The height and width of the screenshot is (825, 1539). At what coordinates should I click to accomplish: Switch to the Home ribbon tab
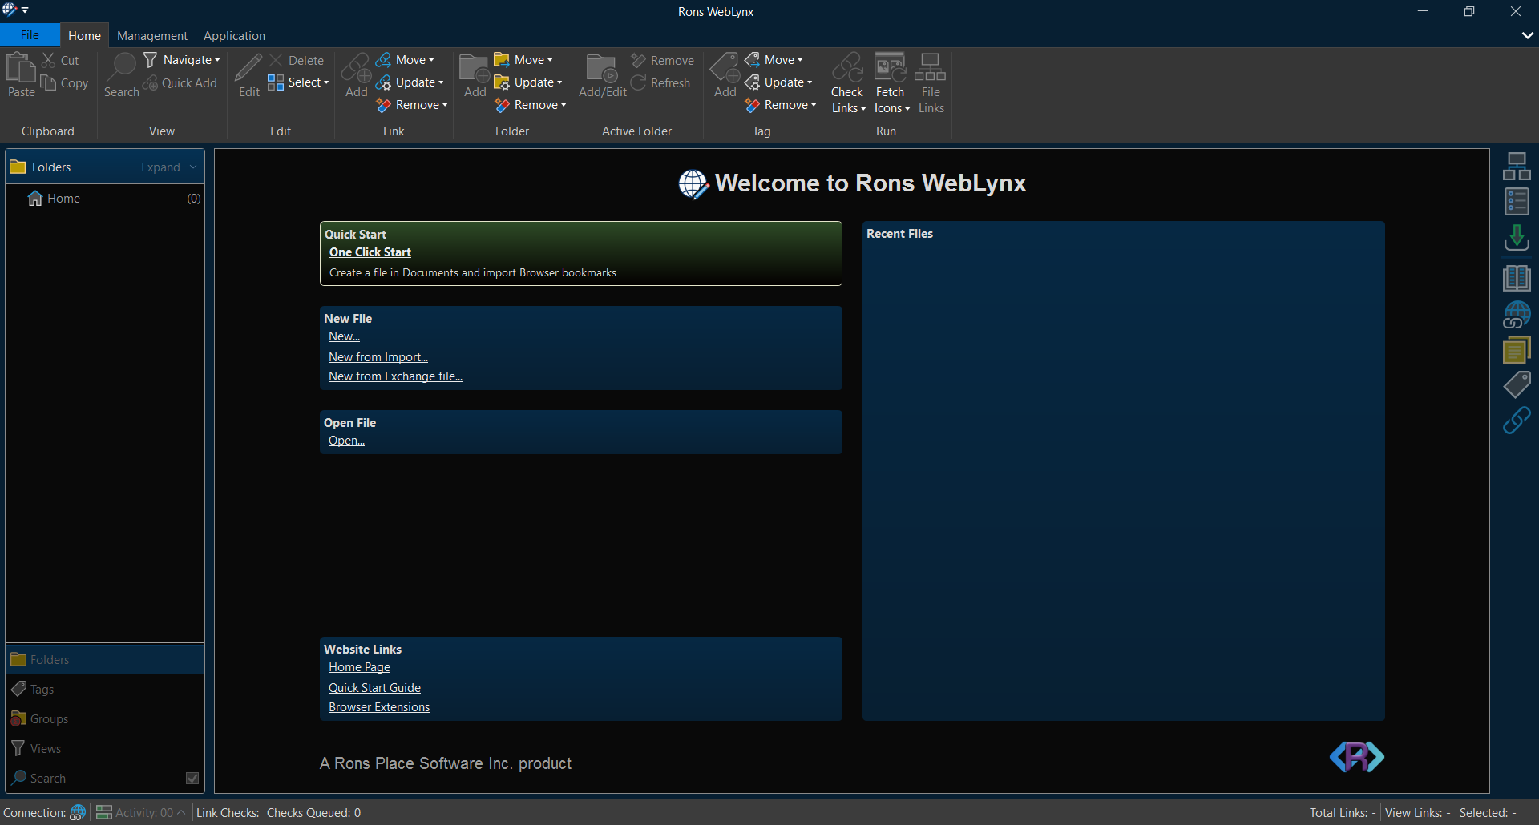pyautogui.click(x=84, y=35)
